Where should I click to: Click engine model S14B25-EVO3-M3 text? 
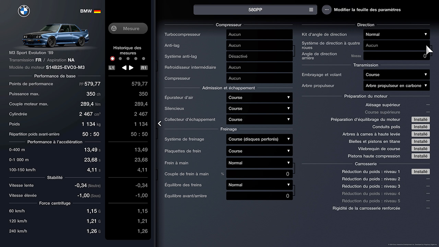tap(65, 67)
